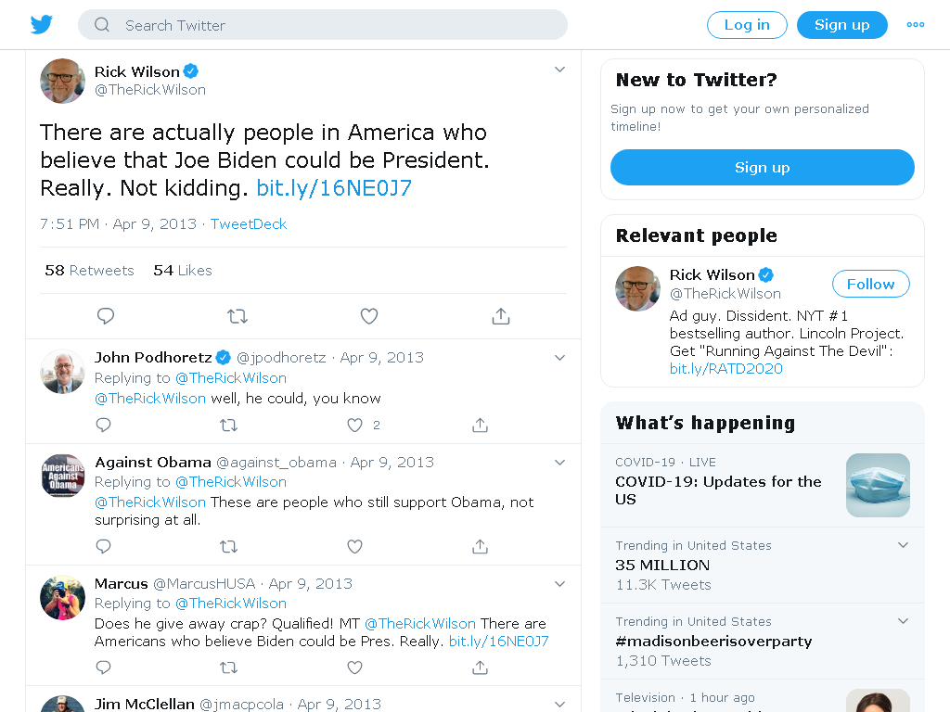Screen dimensions: 950x712
Task: Follow Rick Wilson in Relevant people
Action: [x=870, y=284]
